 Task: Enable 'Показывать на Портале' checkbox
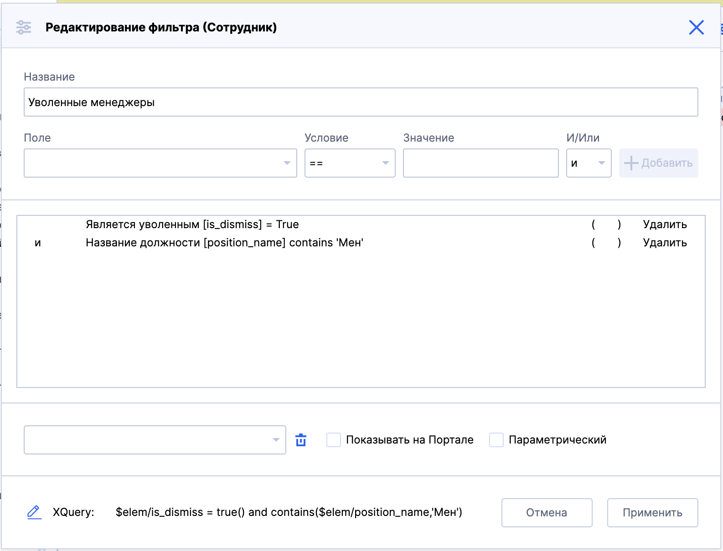(334, 440)
